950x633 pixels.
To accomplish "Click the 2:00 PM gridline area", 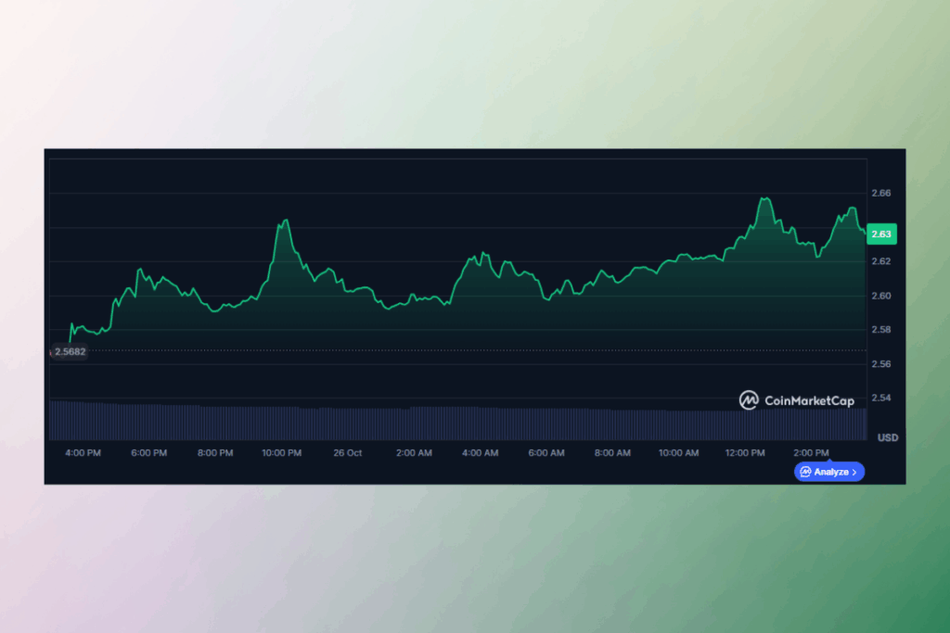I will [812, 306].
